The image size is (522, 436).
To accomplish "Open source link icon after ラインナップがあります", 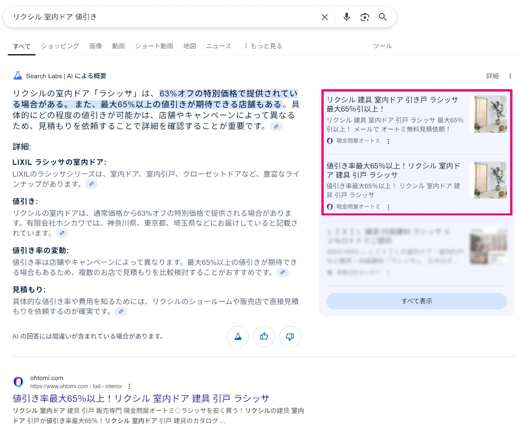I will click(x=92, y=184).
